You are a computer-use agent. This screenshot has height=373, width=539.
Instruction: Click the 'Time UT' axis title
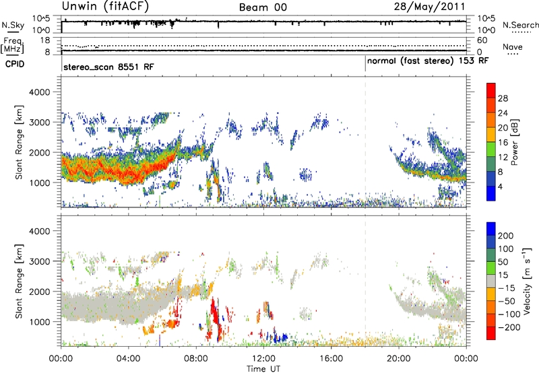point(263,369)
